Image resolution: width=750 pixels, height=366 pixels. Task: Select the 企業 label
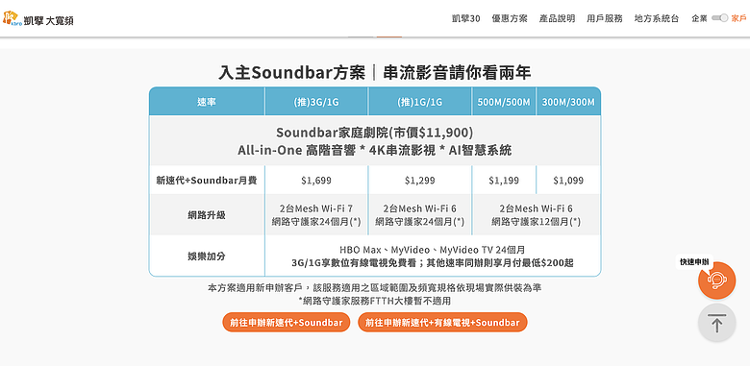point(699,18)
